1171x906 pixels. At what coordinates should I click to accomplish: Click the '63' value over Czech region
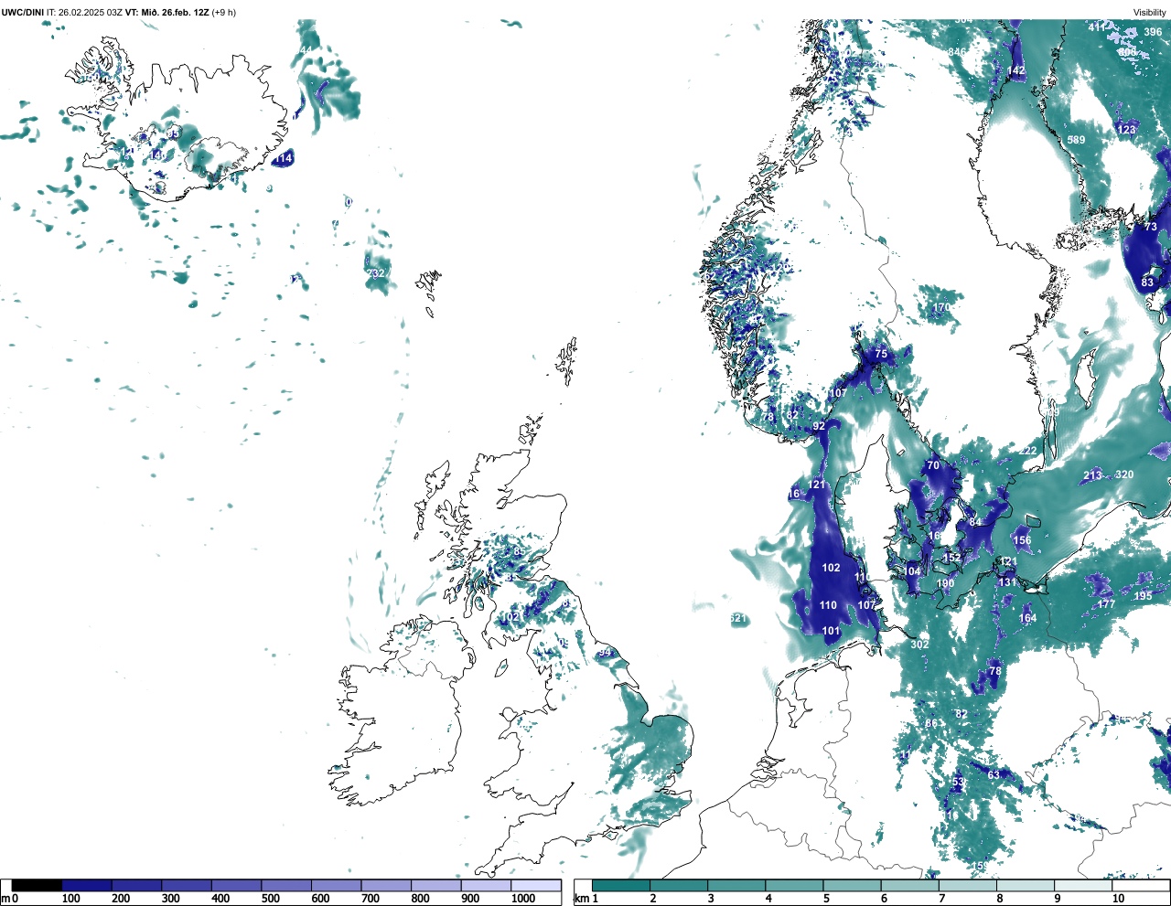(x=994, y=775)
